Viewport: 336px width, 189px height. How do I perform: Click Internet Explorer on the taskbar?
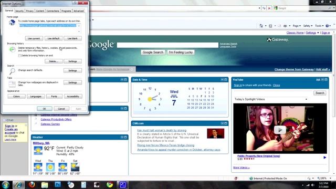coord(18,185)
